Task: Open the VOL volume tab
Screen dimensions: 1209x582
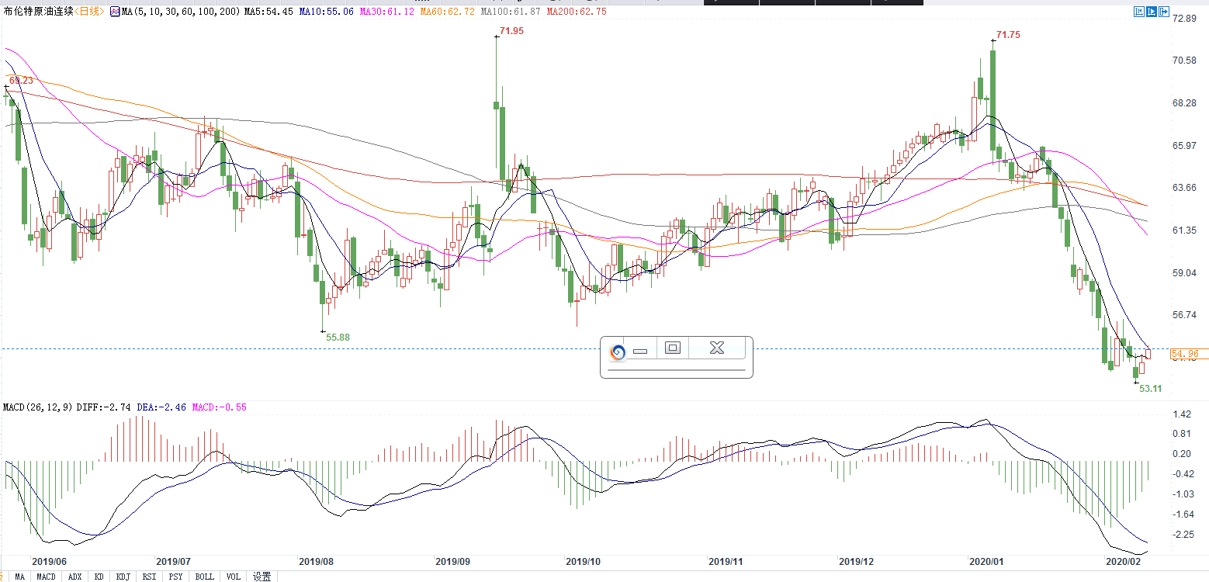Action: point(233,577)
